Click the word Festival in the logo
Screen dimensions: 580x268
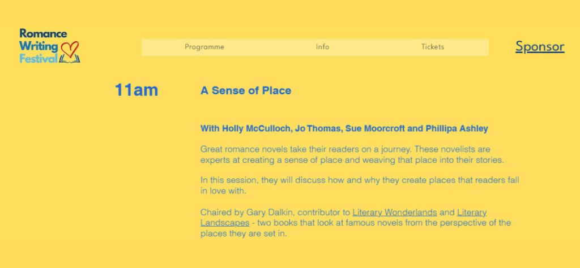(x=38, y=58)
